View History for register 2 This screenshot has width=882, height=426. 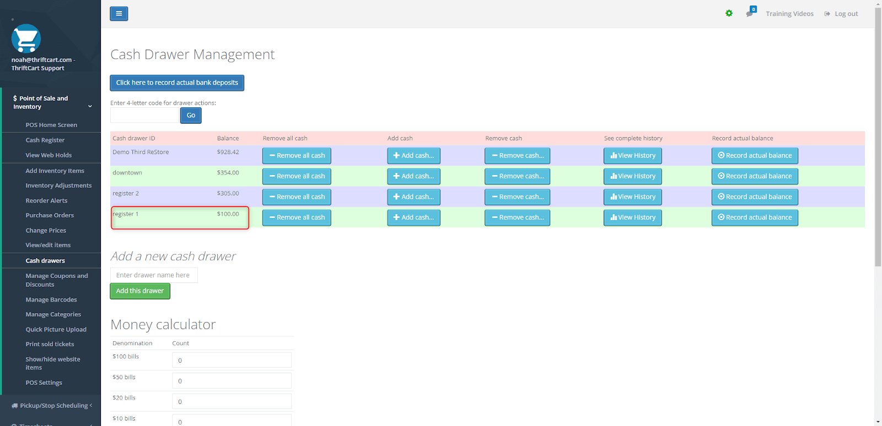[633, 197]
